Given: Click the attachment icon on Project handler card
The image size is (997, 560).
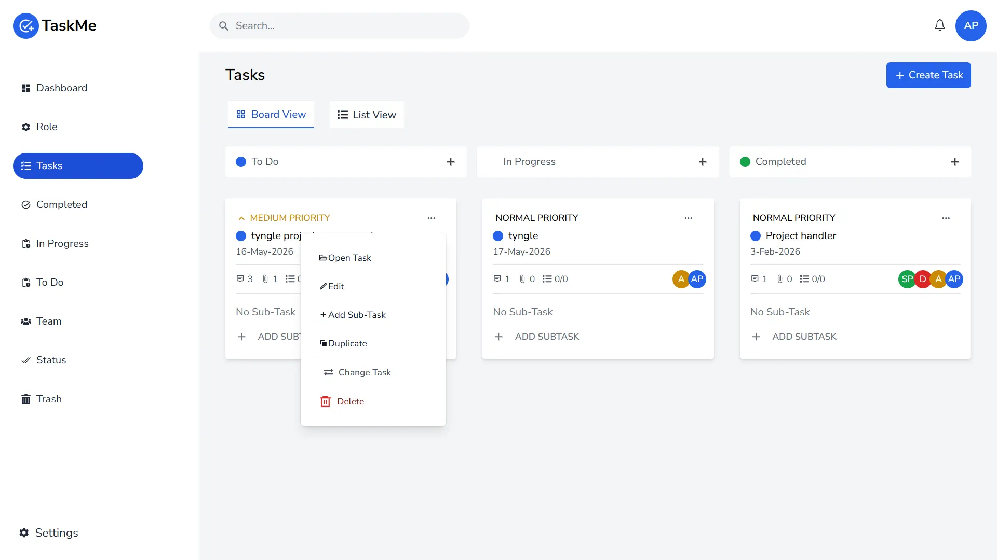Looking at the screenshot, I should click(x=779, y=279).
